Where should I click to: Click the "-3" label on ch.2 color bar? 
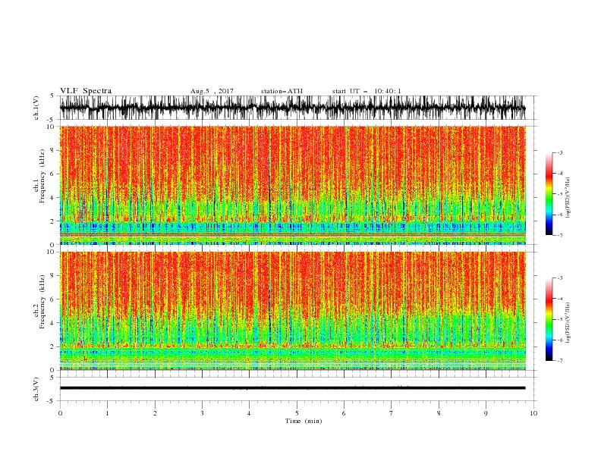point(560,278)
